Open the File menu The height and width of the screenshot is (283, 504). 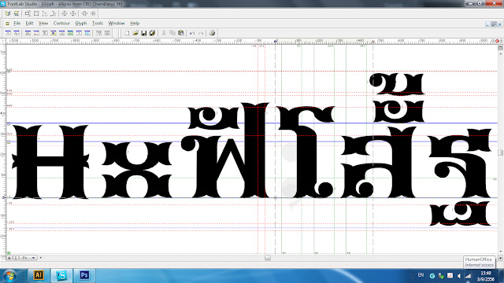[17, 23]
